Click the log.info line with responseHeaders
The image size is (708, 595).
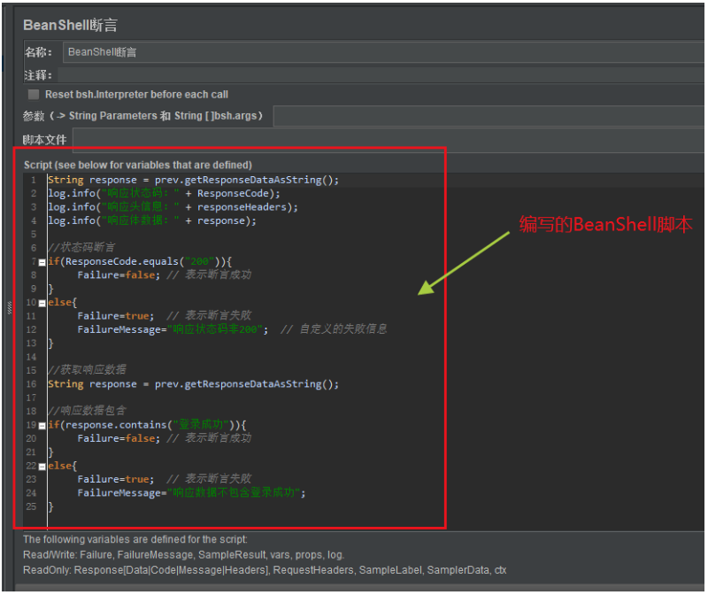coord(173,207)
